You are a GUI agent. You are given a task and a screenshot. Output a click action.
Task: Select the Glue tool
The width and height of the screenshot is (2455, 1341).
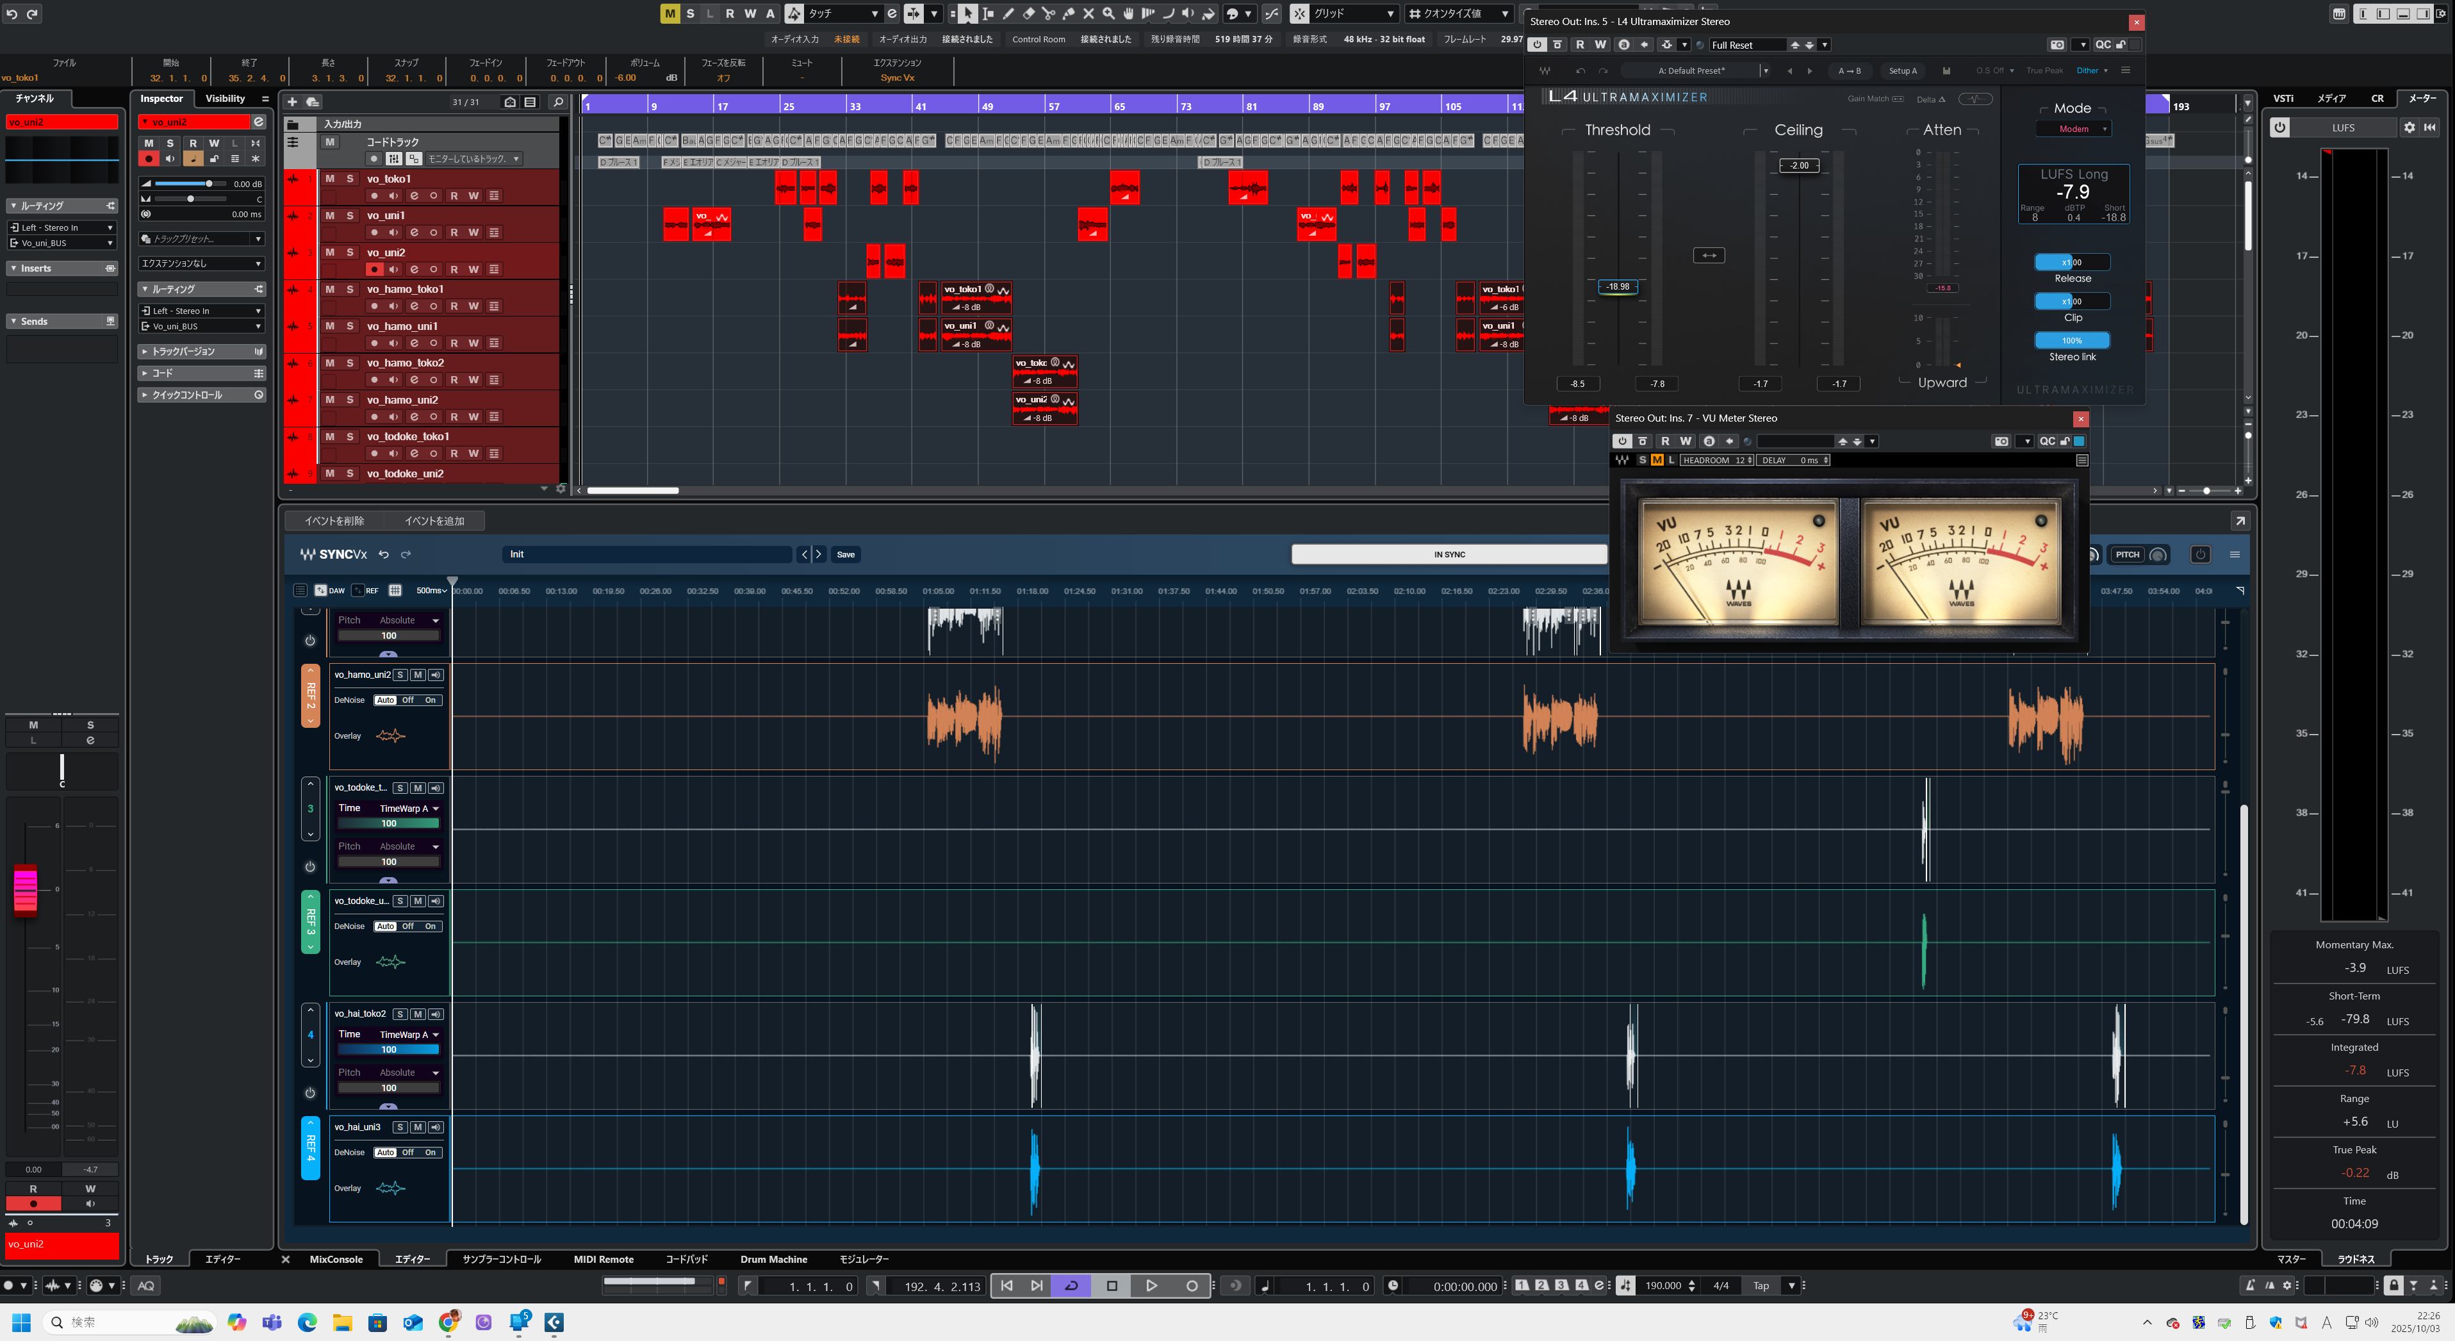(1069, 13)
